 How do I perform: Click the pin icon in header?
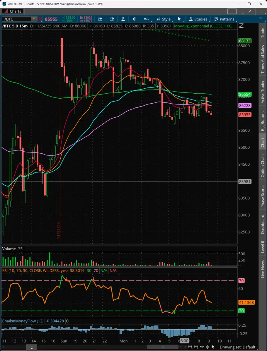[250, 11]
